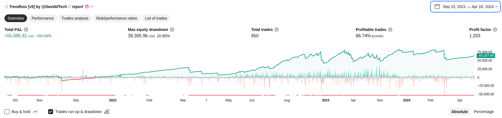Switch chart scale to Percentage
502x118 pixels.
pyautogui.click(x=483, y=112)
